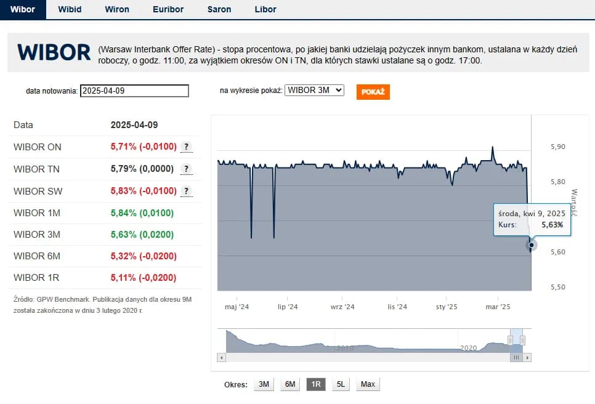Select 5L period range
595x404 pixels.
(x=341, y=384)
